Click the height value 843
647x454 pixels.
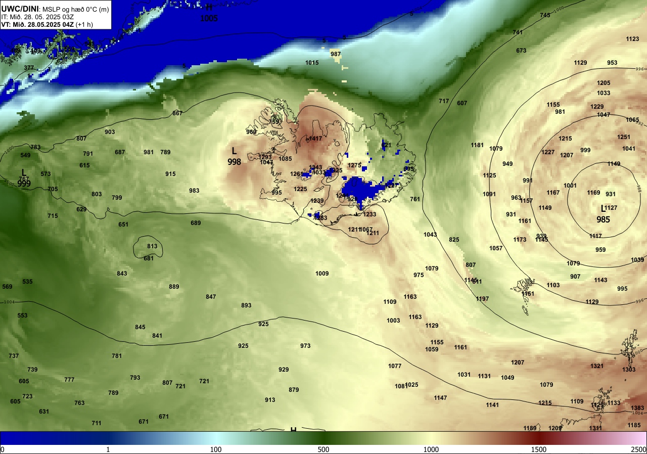(122, 274)
